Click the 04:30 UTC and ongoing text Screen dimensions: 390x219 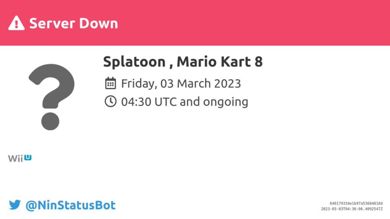click(x=185, y=102)
